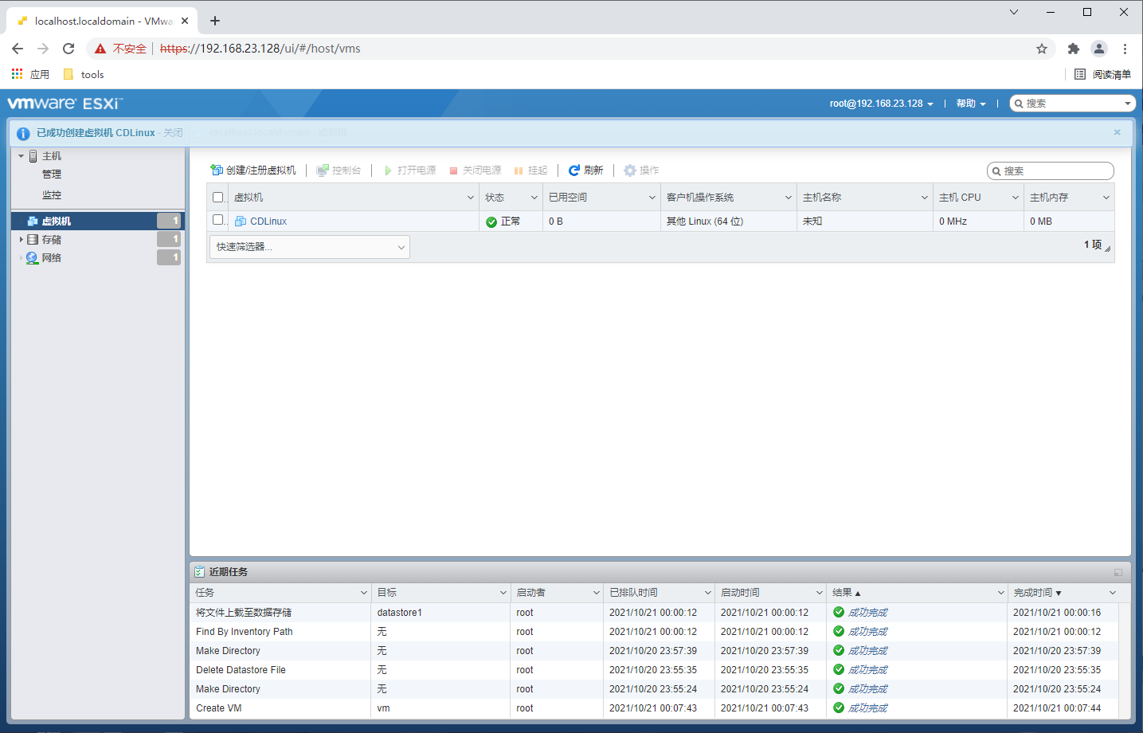Select 管理 under the host tree

(52, 174)
